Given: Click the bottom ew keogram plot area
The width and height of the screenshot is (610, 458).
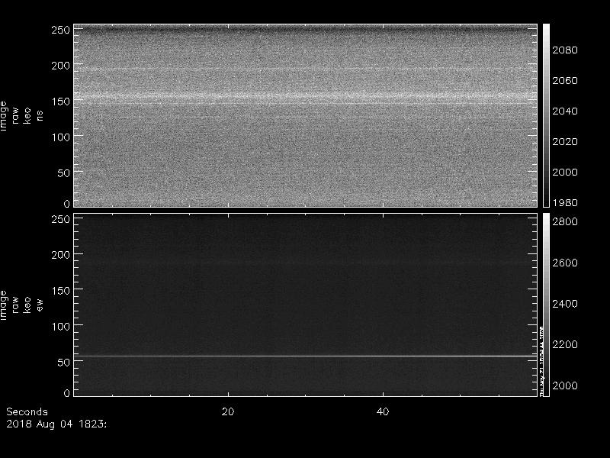Looking at the screenshot, I should point(306,305).
